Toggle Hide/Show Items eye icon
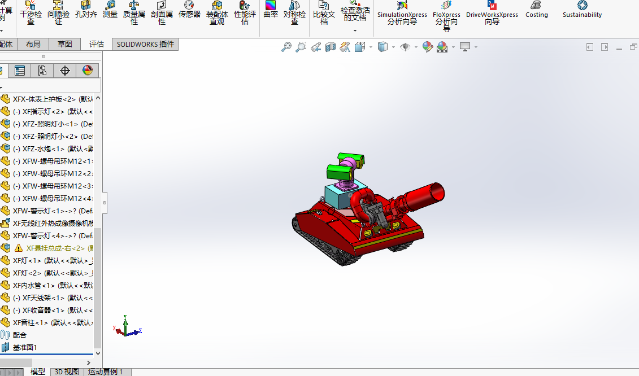Image resolution: width=639 pixels, height=376 pixels. 405,47
